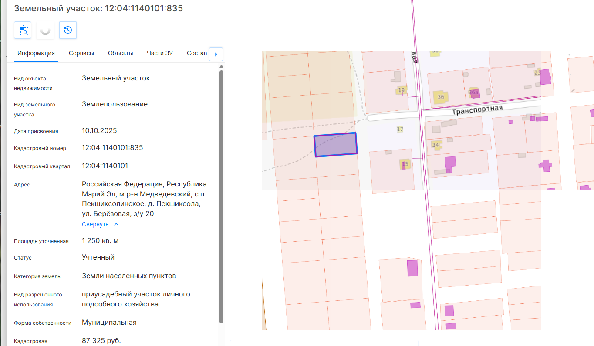Click the Дата присвоения field label
This screenshot has height=346, width=594.
[x=36, y=131]
